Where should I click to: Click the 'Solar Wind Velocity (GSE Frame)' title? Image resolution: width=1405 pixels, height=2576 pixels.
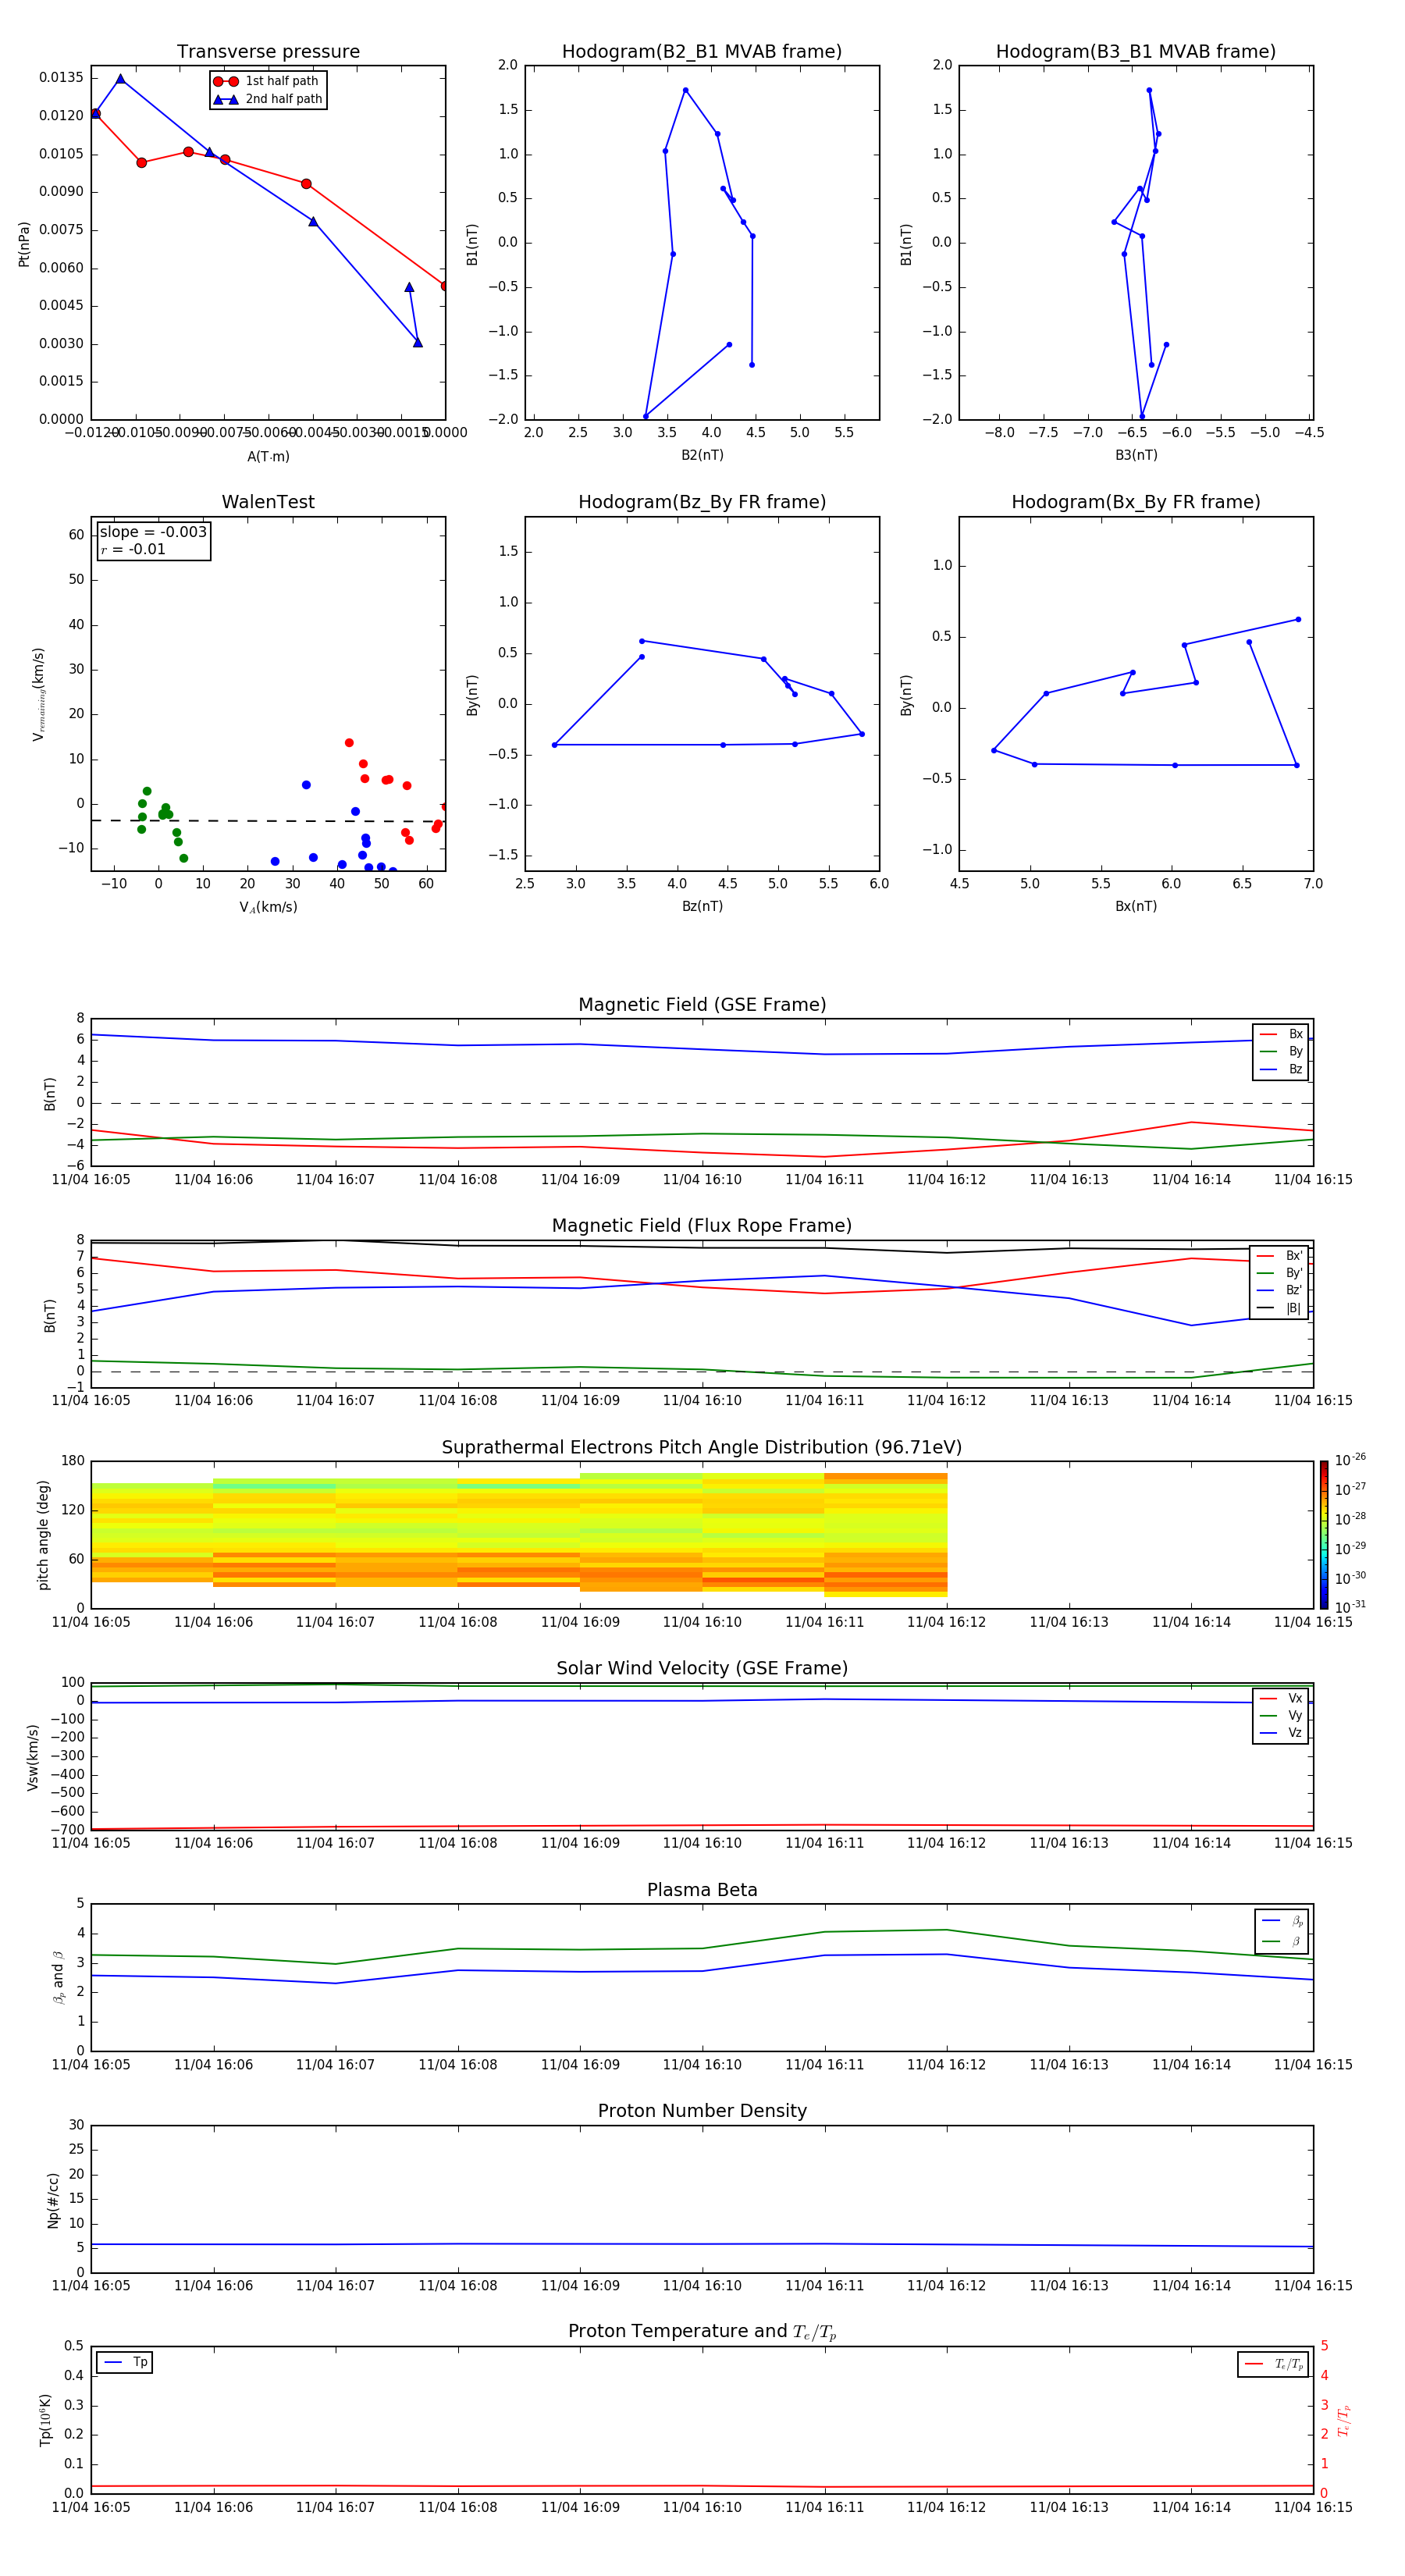click(702, 1669)
